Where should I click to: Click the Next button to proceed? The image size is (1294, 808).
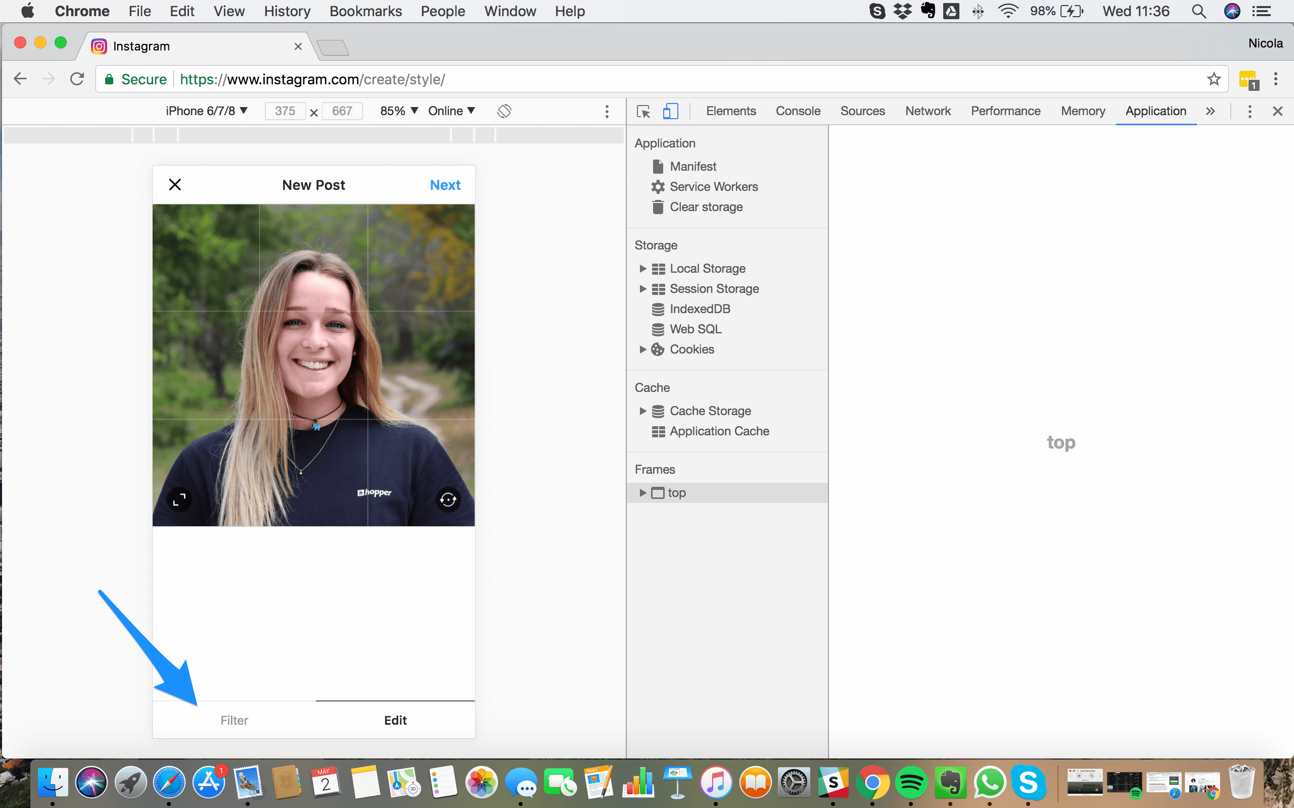(x=443, y=184)
